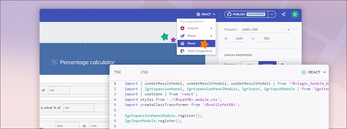Click the Angular logo icon in the menu
Image resolution: width=347 pixels, height=129 pixels.
pyautogui.click(x=182, y=28)
